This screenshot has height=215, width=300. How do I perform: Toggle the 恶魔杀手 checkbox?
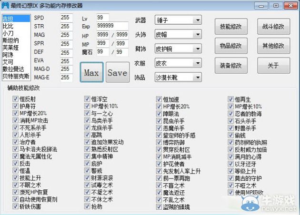[159, 128]
